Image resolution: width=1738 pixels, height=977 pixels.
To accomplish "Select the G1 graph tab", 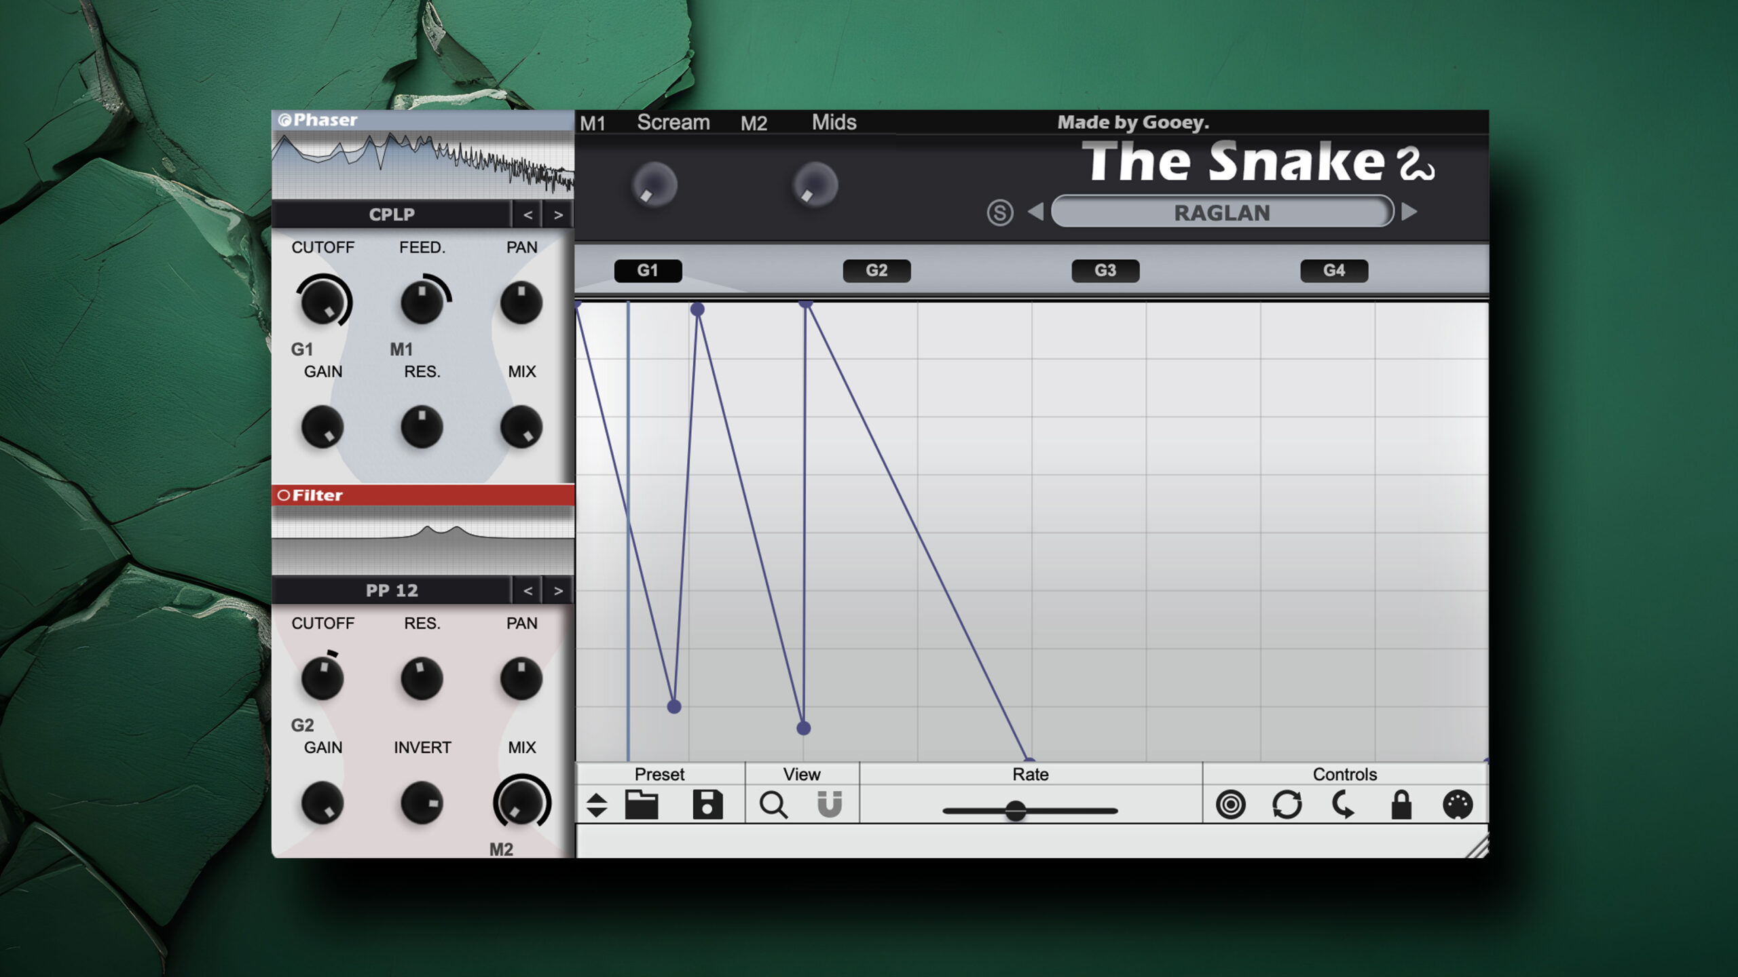I will [x=648, y=270].
